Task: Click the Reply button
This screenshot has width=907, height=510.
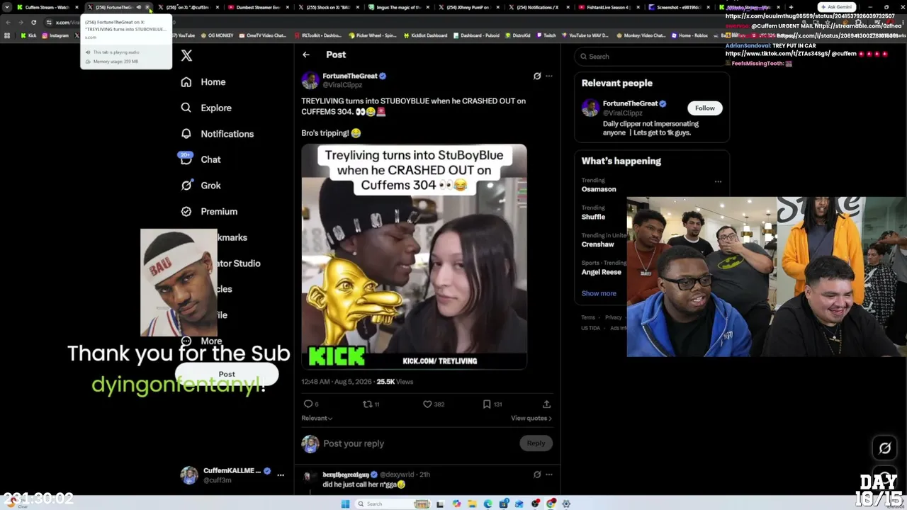Action: [536, 443]
